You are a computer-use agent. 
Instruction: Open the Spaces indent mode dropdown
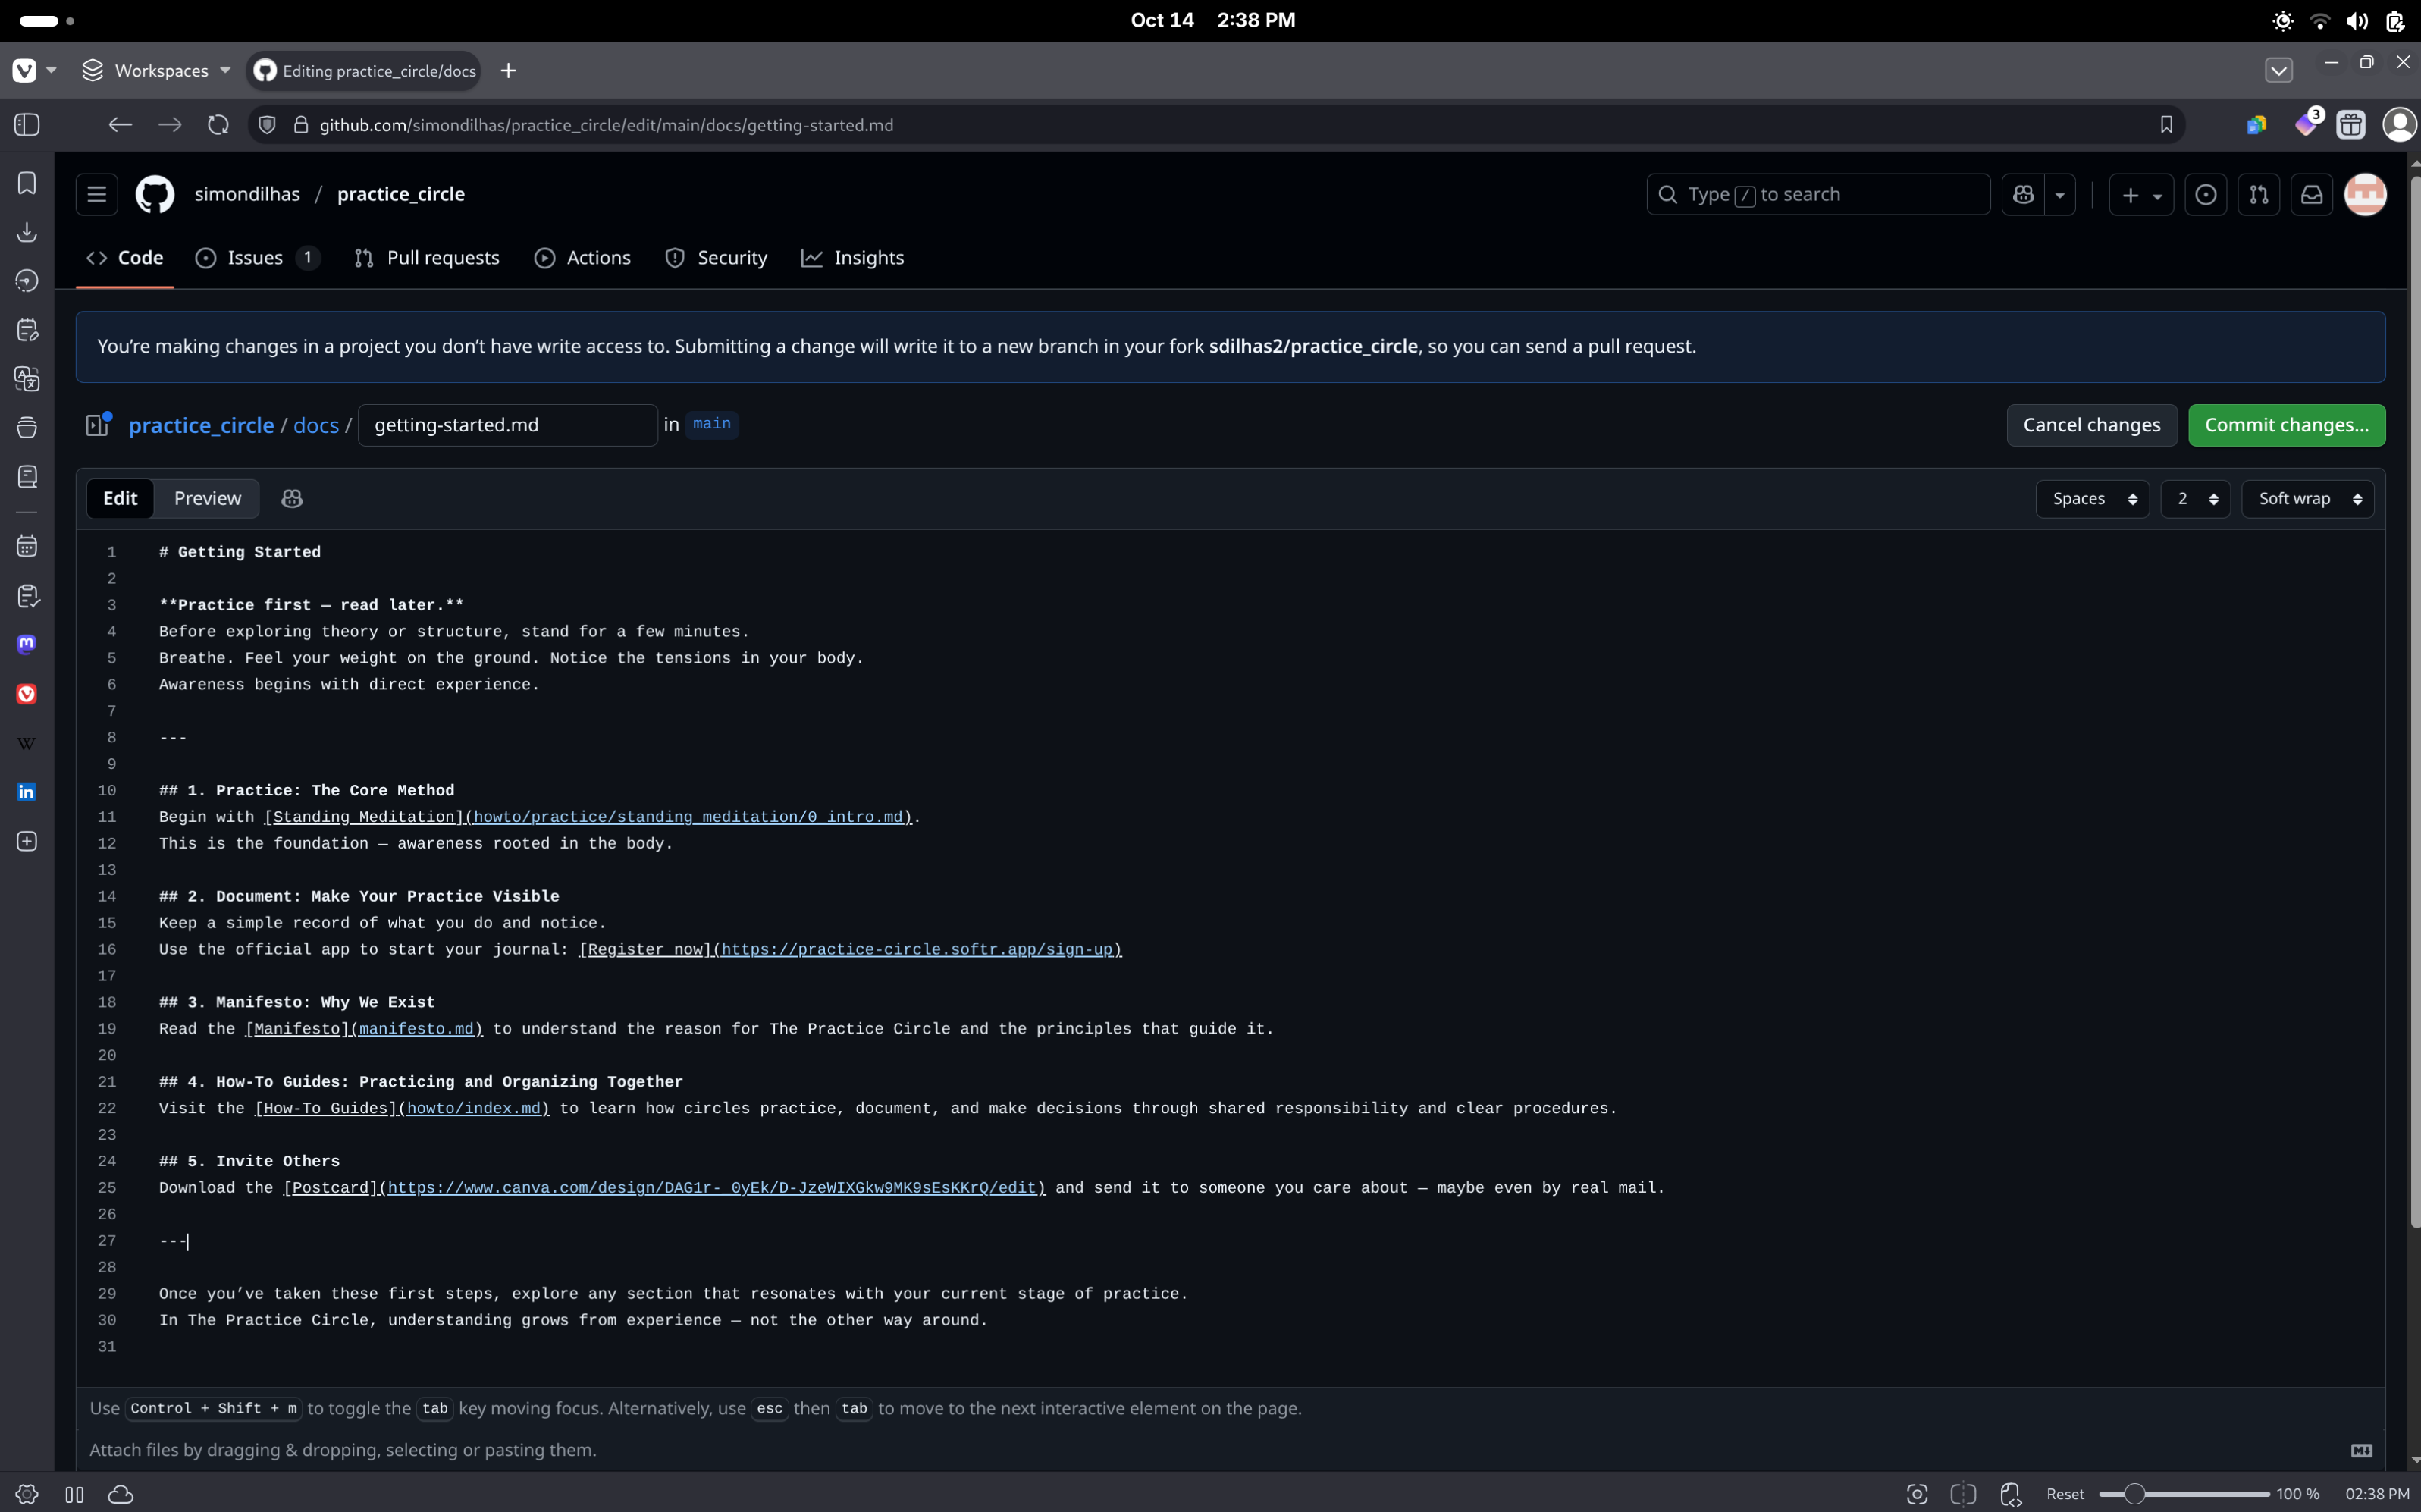(2092, 498)
